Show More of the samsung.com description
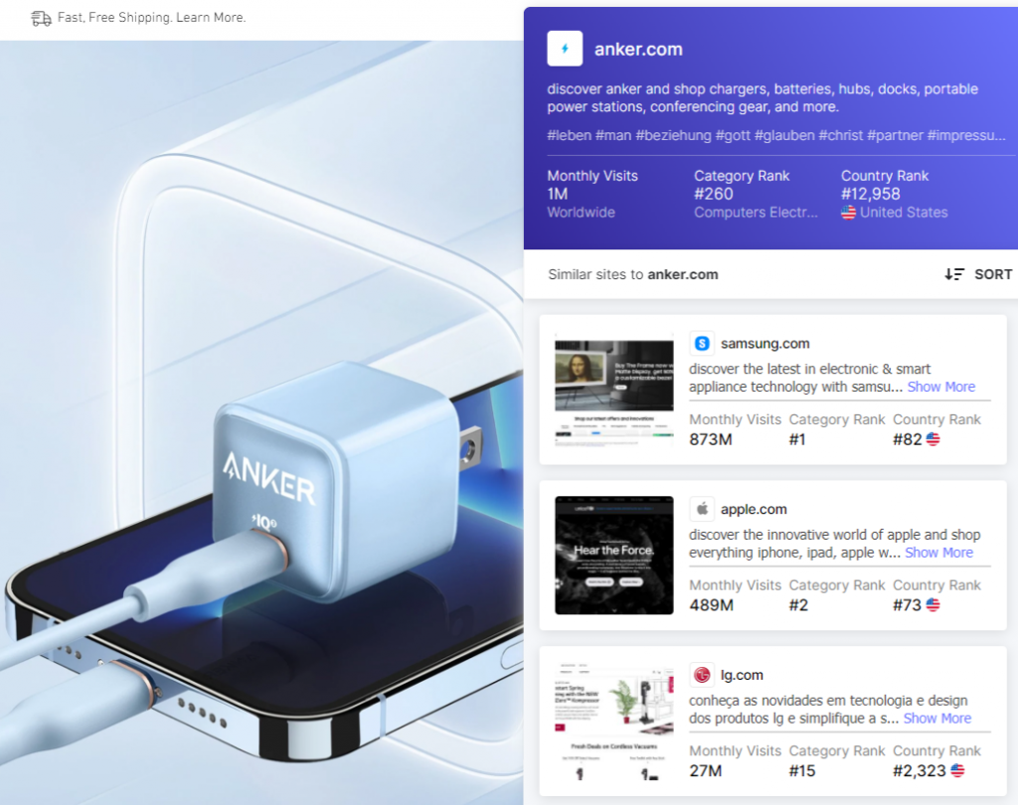This screenshot has height=805, width=1018. coord(940,387)
